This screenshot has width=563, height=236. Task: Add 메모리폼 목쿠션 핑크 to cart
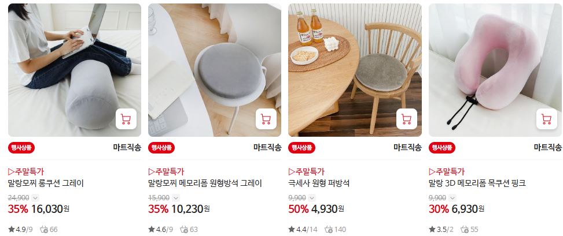[546, 119]
